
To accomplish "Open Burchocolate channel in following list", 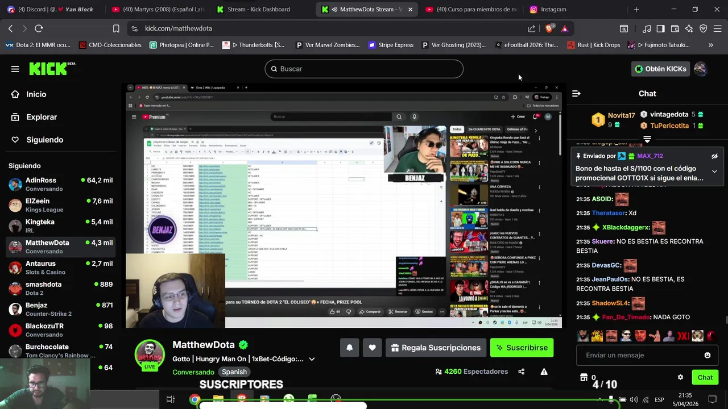I will (x=61, y=351).
